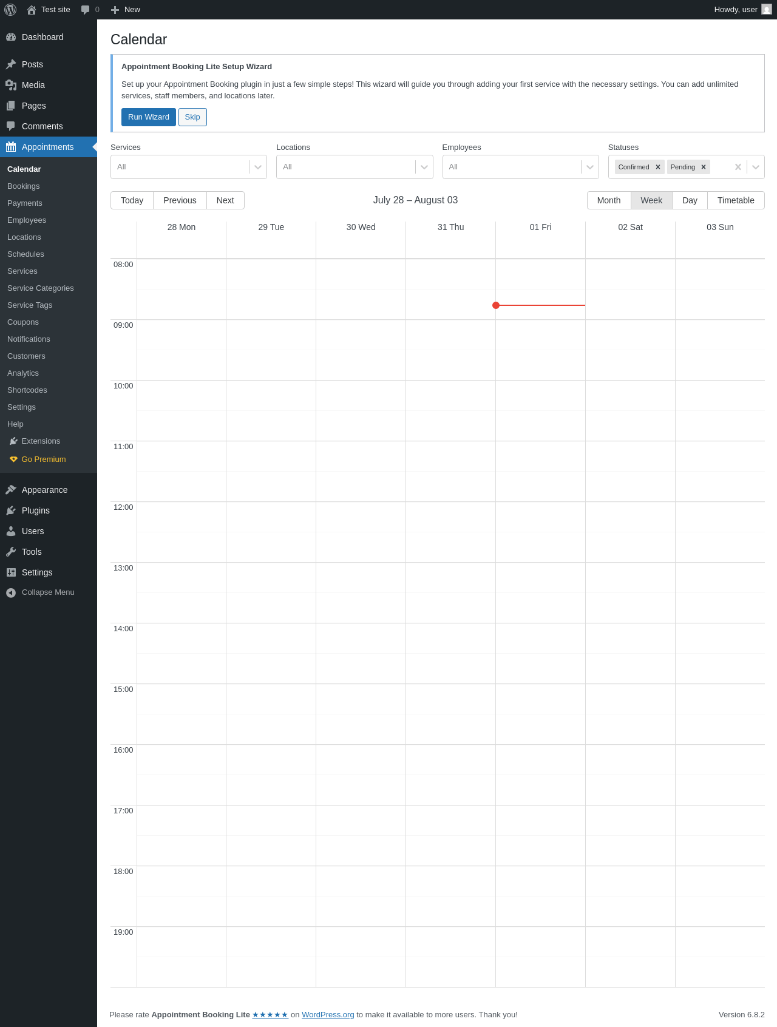
Task: Click the Extensions plug icon
Action: point(13,441)
